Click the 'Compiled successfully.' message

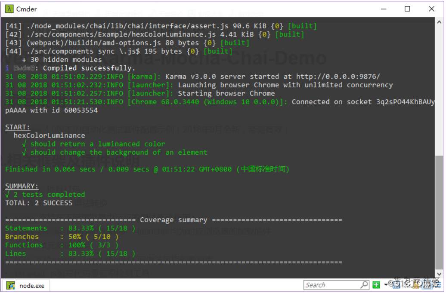tap(89, 68)
